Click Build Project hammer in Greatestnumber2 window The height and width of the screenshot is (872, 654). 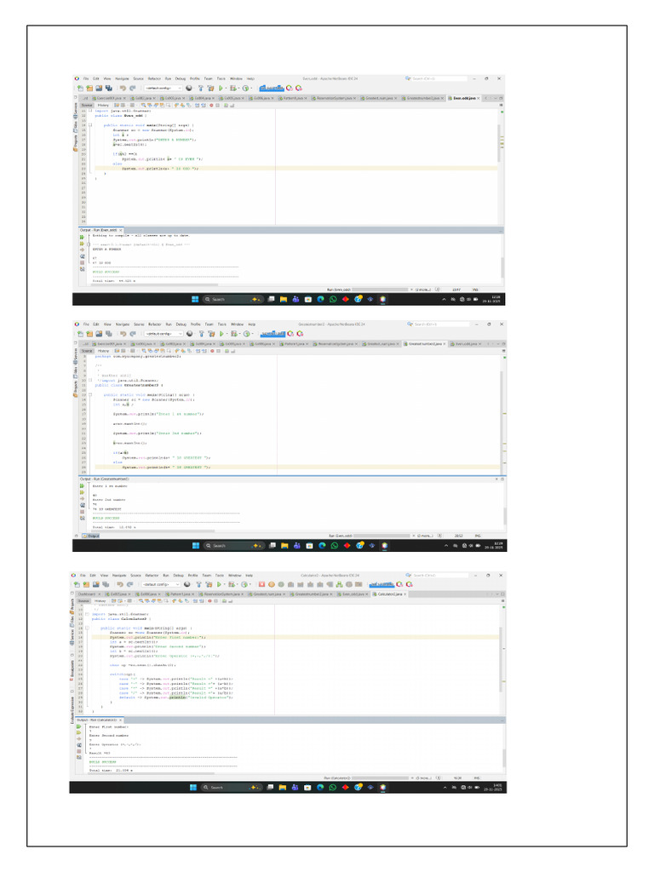tap(201, 334)
